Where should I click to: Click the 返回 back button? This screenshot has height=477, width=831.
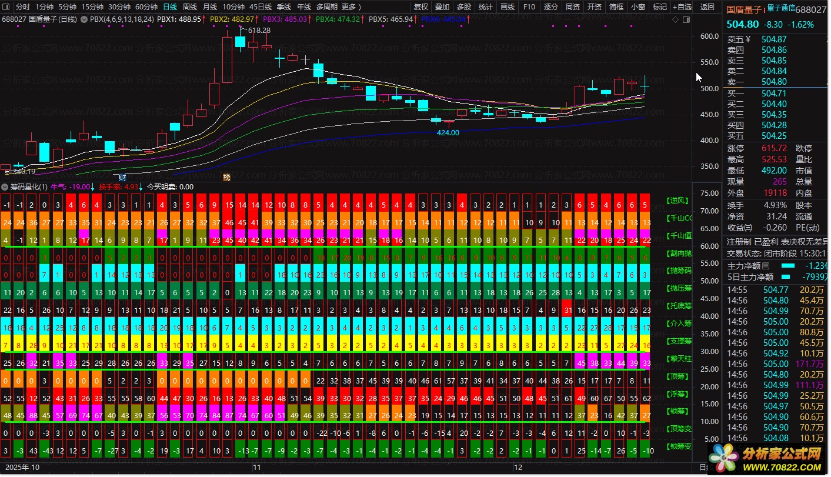pos(707,7)
